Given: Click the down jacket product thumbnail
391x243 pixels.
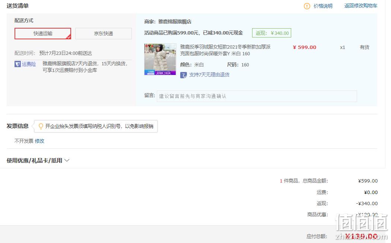Looking at the screenshot, I should (160, 59).
